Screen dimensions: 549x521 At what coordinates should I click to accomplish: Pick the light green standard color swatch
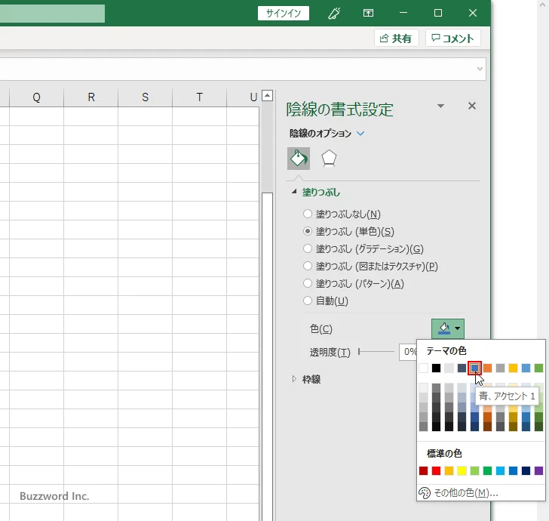(x=475, y=470)
